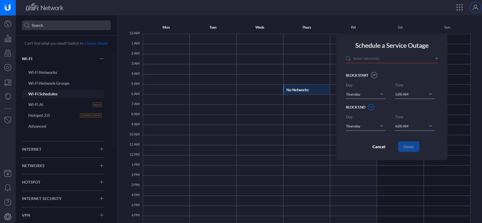Open the Events calendar star icon
Image resolution: width=482 pixels, height=223 pixels.
pos(8,173)
